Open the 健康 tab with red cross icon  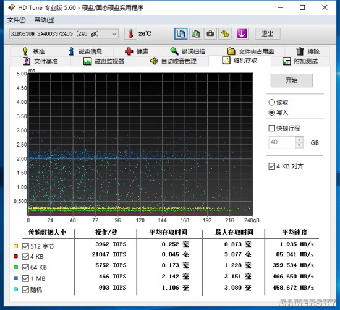click(137, 51)
